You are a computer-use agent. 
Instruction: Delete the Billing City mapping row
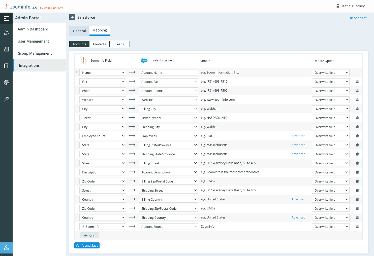pos(357,109)
